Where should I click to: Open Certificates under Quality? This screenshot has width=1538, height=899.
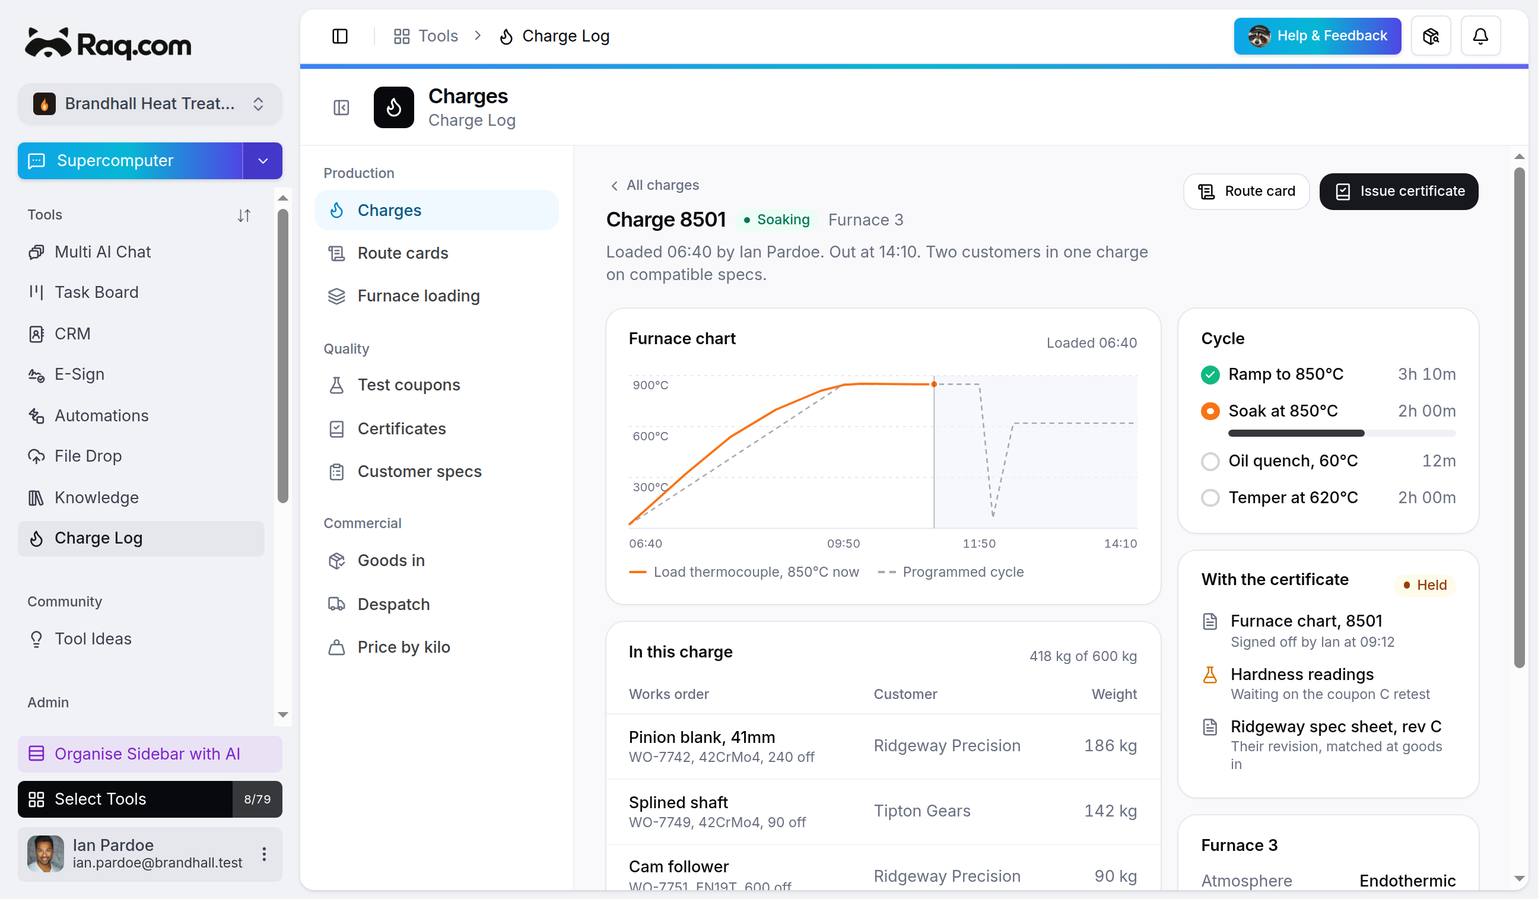coord(436,429)
